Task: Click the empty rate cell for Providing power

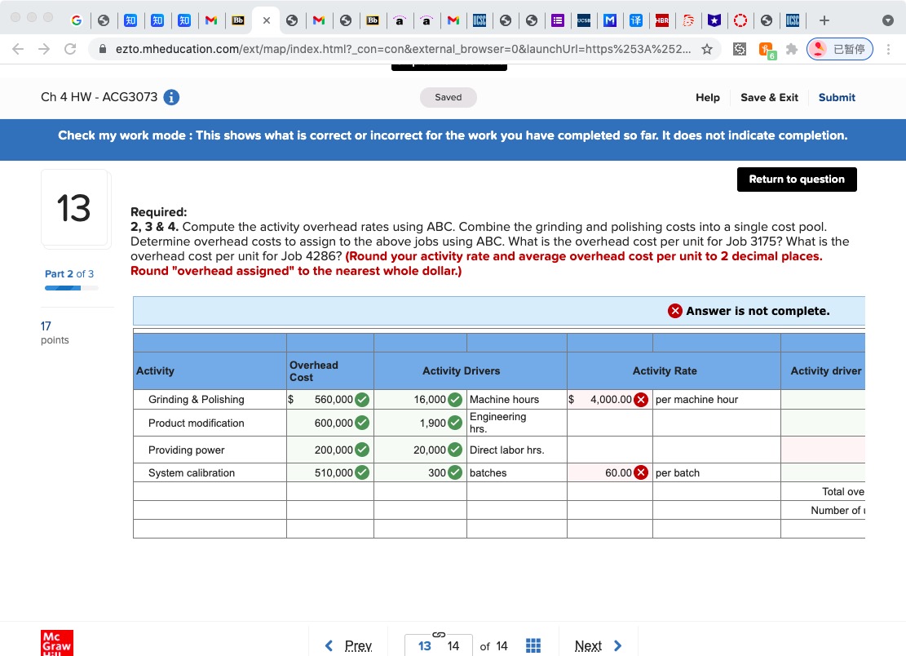Action: 610,450
